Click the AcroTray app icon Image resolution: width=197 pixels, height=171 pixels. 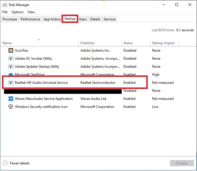click(x=11, y=50)
